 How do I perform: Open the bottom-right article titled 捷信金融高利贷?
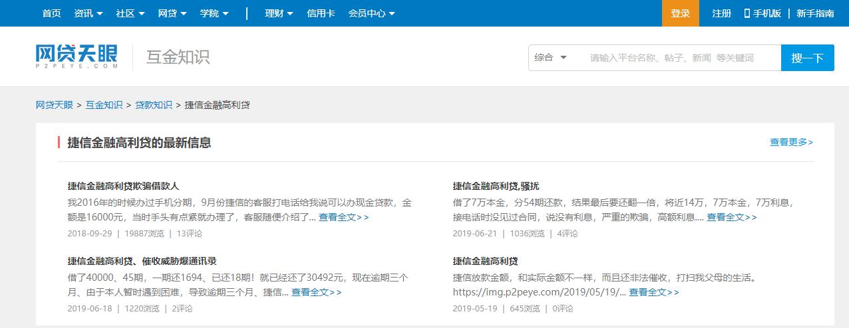coord(485,261)
